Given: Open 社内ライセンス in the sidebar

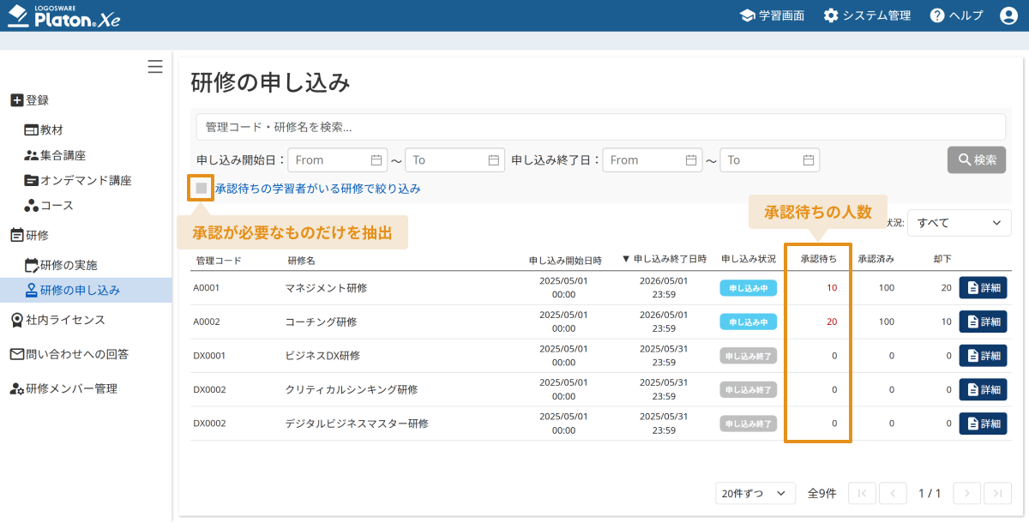Looking at the screenshot, I should [x=57, y=320].
